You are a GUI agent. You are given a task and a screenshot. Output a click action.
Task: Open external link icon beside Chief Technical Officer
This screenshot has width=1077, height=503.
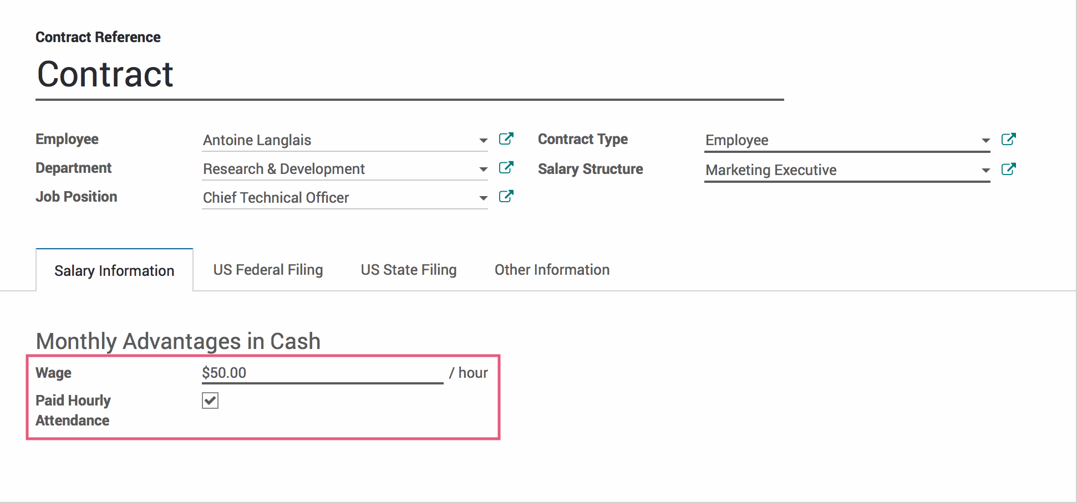(506, 196)
